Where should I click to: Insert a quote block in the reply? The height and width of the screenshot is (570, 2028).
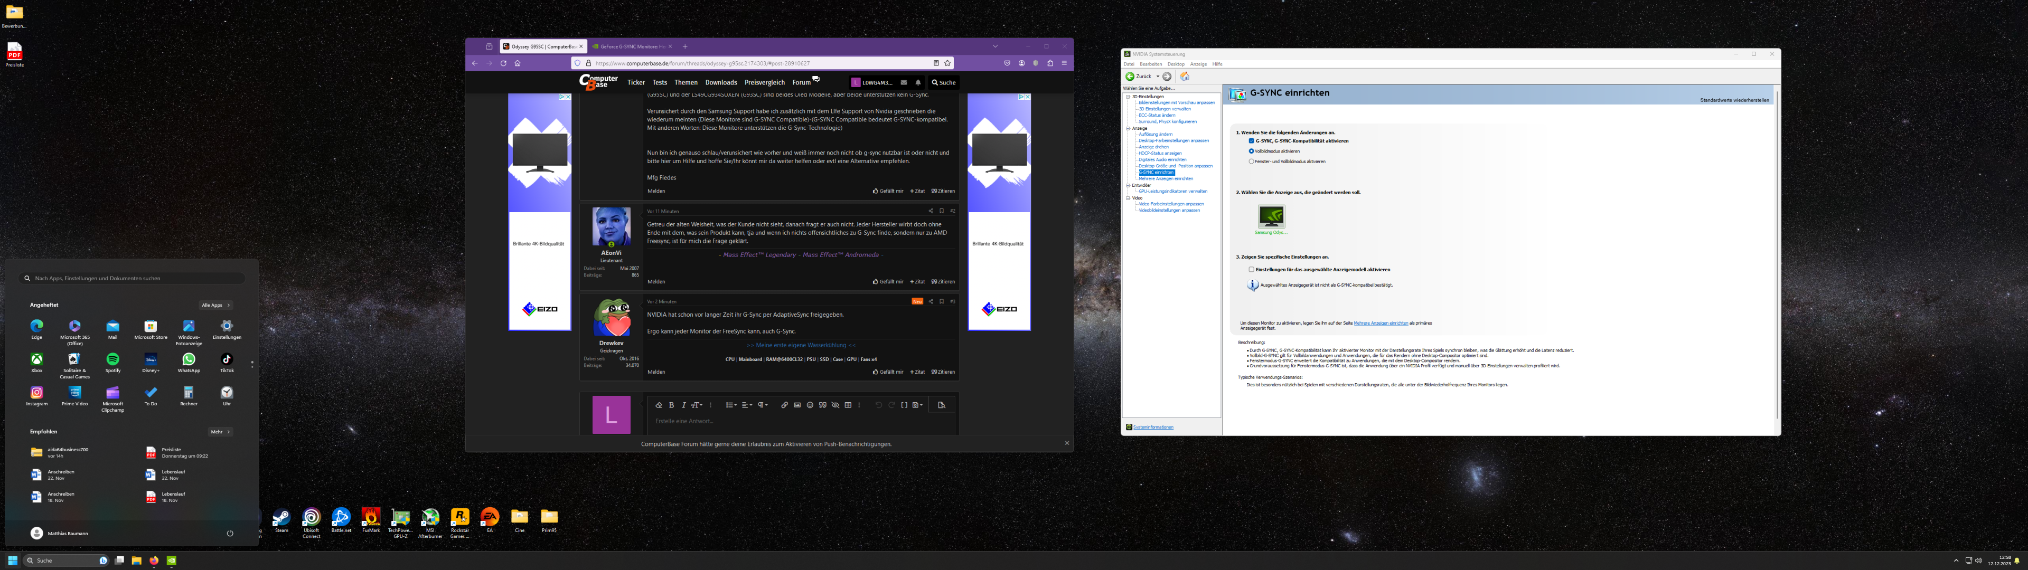tap(823, 405)
